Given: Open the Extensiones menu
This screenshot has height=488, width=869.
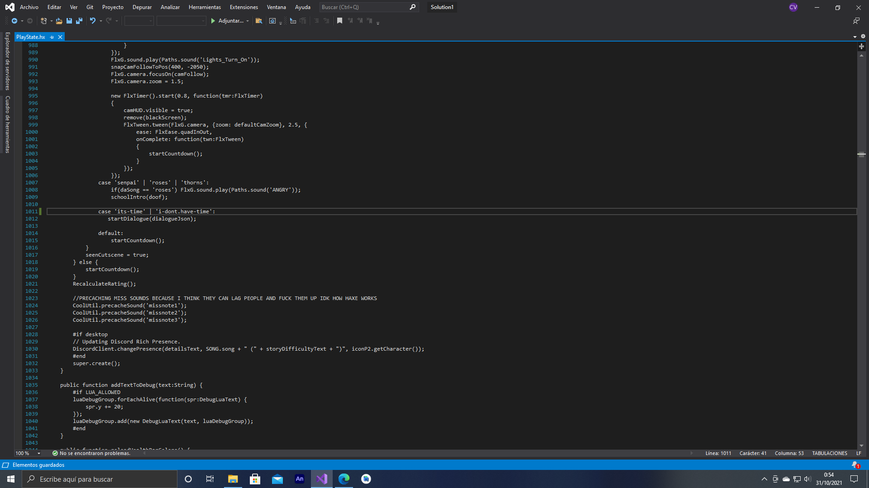Looking at the screenshot, I should (244, 7).
